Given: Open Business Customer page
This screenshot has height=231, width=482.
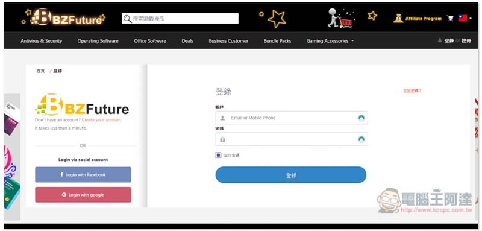Looking at the screenshot, I should [228, 41].
